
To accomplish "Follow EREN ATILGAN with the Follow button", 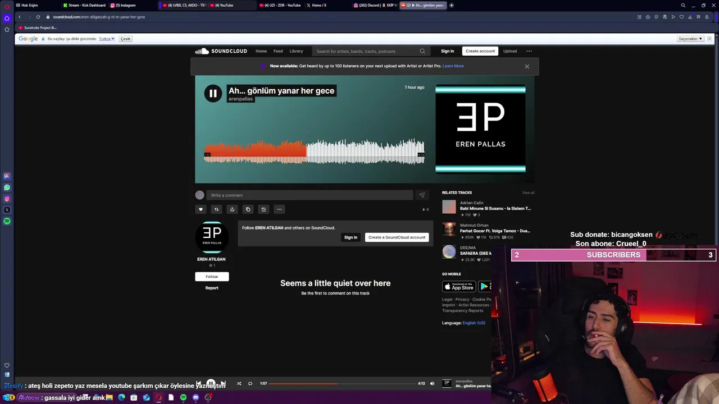I will click(212, 277).
